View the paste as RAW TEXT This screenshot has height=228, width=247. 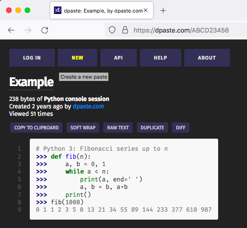pyautogui.click(x=118, y=127)
